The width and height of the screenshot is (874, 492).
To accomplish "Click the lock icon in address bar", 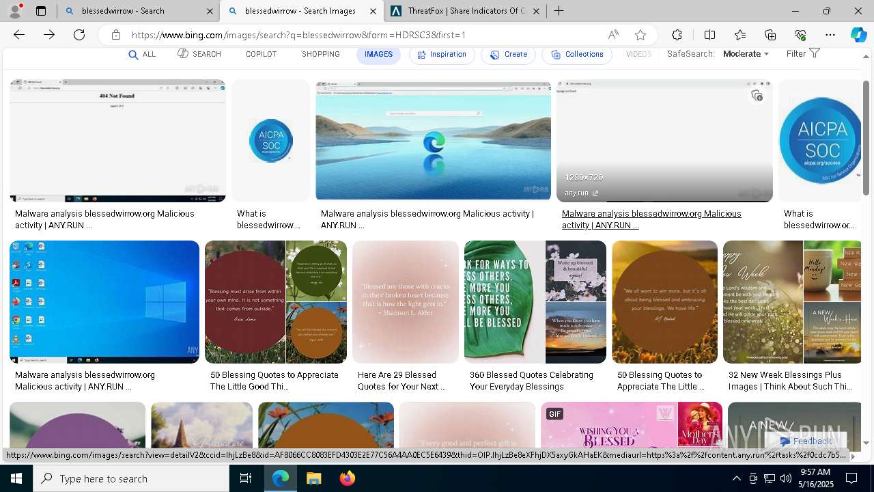I will (116, 35).
